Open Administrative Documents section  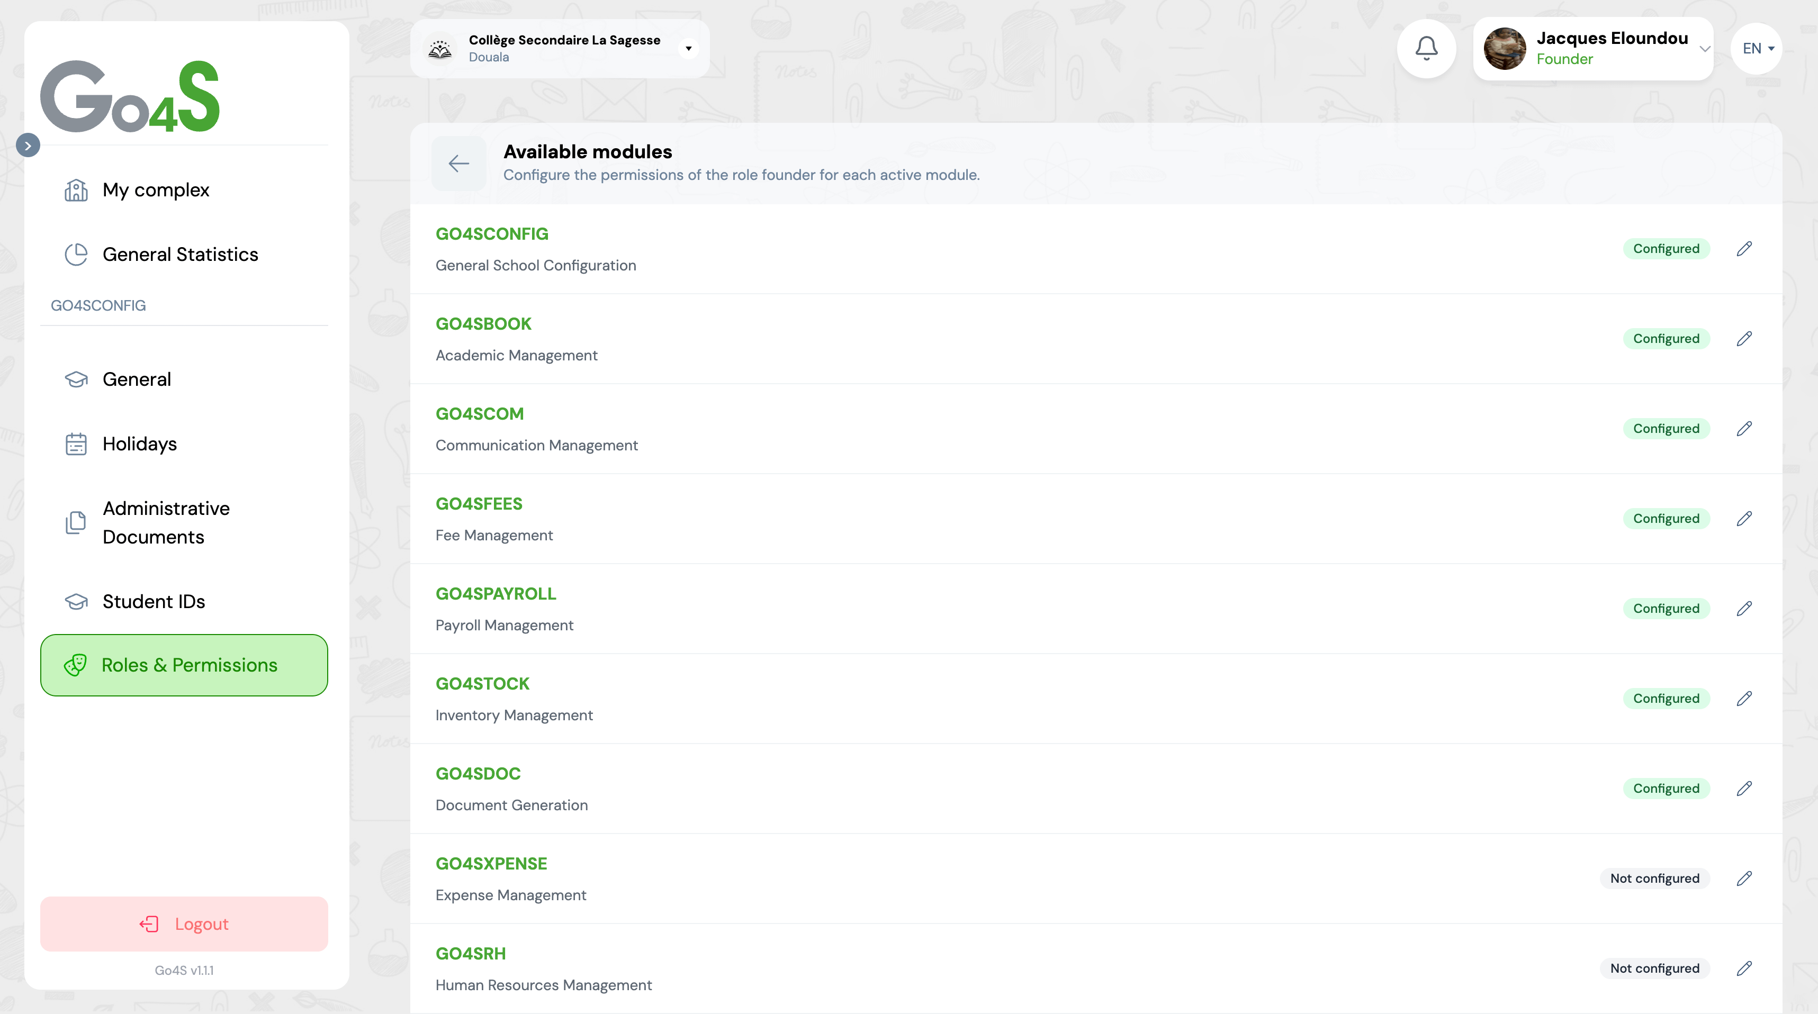pyautogui.click(x=166, y=522)
